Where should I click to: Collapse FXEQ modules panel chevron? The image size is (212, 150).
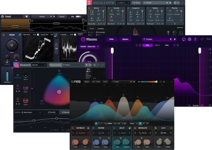coord(171,128)
